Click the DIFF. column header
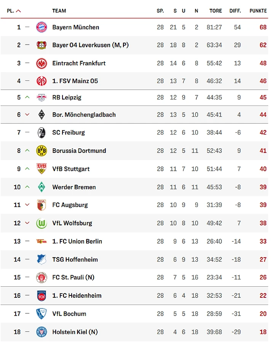 [x=235, y=11]
